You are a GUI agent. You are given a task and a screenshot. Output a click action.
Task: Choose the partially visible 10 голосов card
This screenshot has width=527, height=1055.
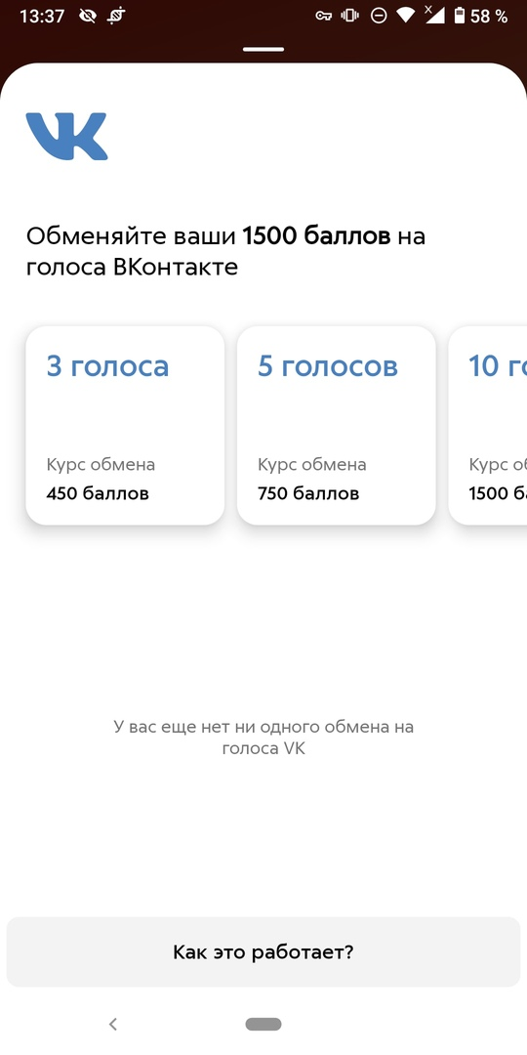point(488,425)
